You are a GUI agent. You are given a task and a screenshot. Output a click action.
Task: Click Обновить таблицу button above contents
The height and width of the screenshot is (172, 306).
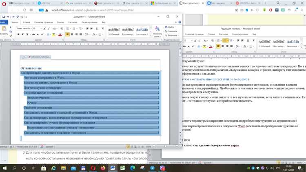pyautogui.click(x=39, y=57)
